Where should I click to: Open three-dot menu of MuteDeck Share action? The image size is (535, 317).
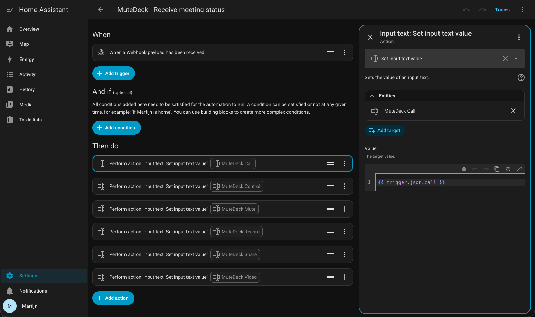(344, 254)
